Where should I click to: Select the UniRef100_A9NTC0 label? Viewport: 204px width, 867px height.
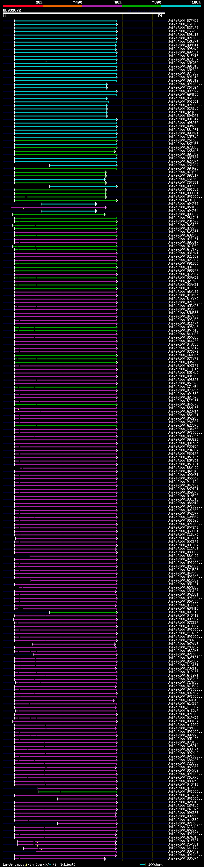pyautogui.click(x=183, y=95)
